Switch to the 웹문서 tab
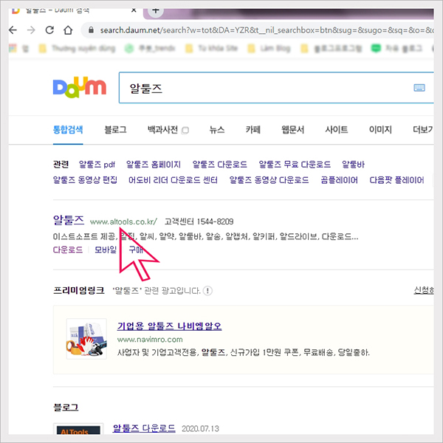 (x=292, y=130)
